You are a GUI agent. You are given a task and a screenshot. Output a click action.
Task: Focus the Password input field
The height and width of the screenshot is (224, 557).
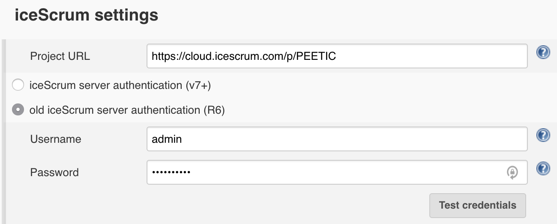[337, 172]
